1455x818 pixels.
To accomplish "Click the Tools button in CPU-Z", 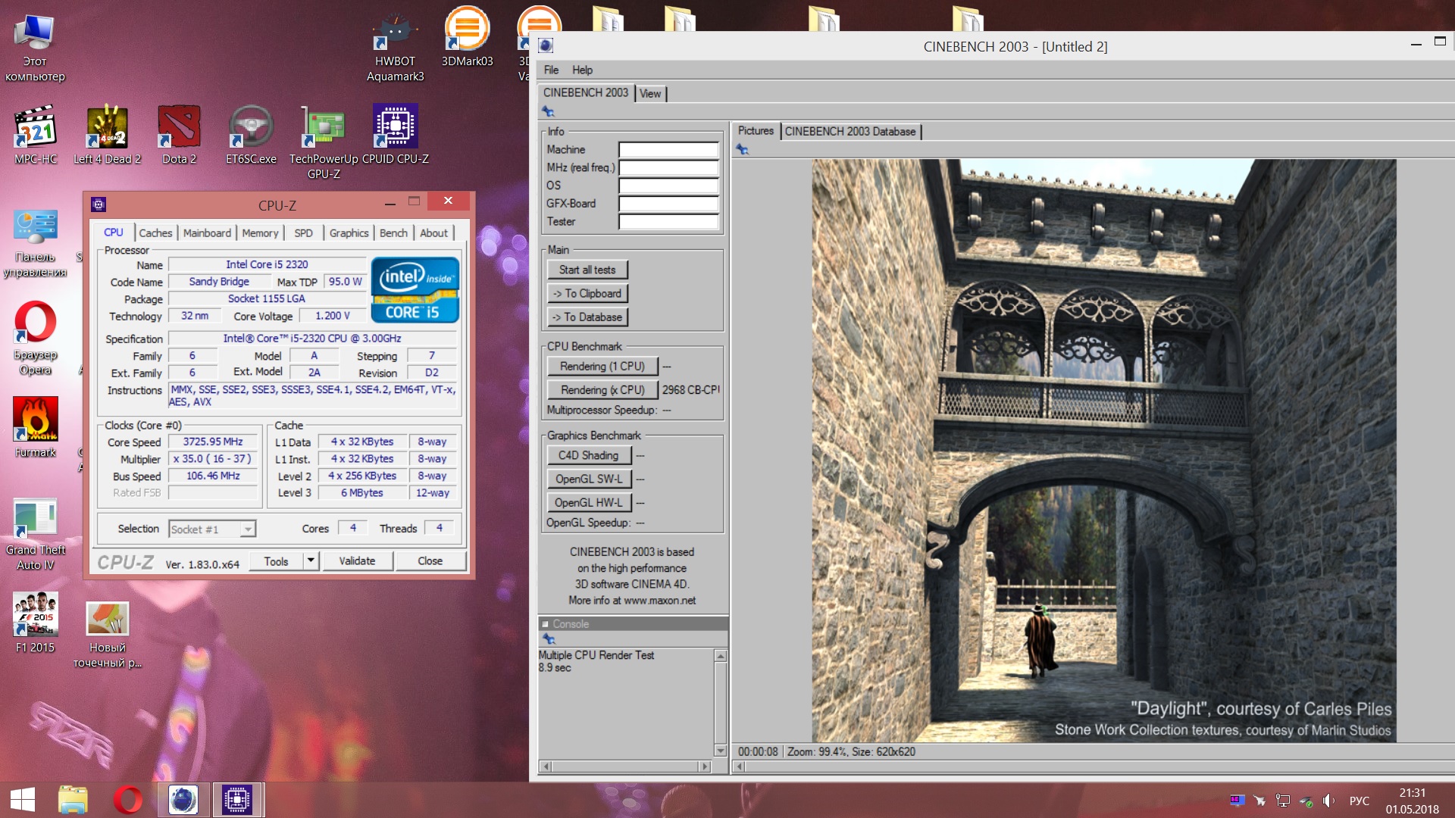I will pyautogui.click(x=276, y=560).
